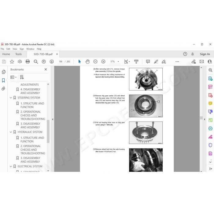Viewport: 214px width, 214px height.
Task: Open the sign document pen tool
Action: [x=164, y=61]
